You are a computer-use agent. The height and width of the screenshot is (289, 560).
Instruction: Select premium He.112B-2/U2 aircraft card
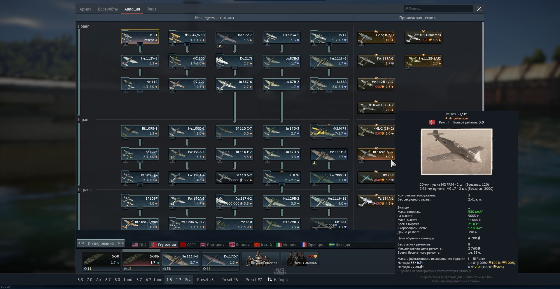click(x=423, y=60)
